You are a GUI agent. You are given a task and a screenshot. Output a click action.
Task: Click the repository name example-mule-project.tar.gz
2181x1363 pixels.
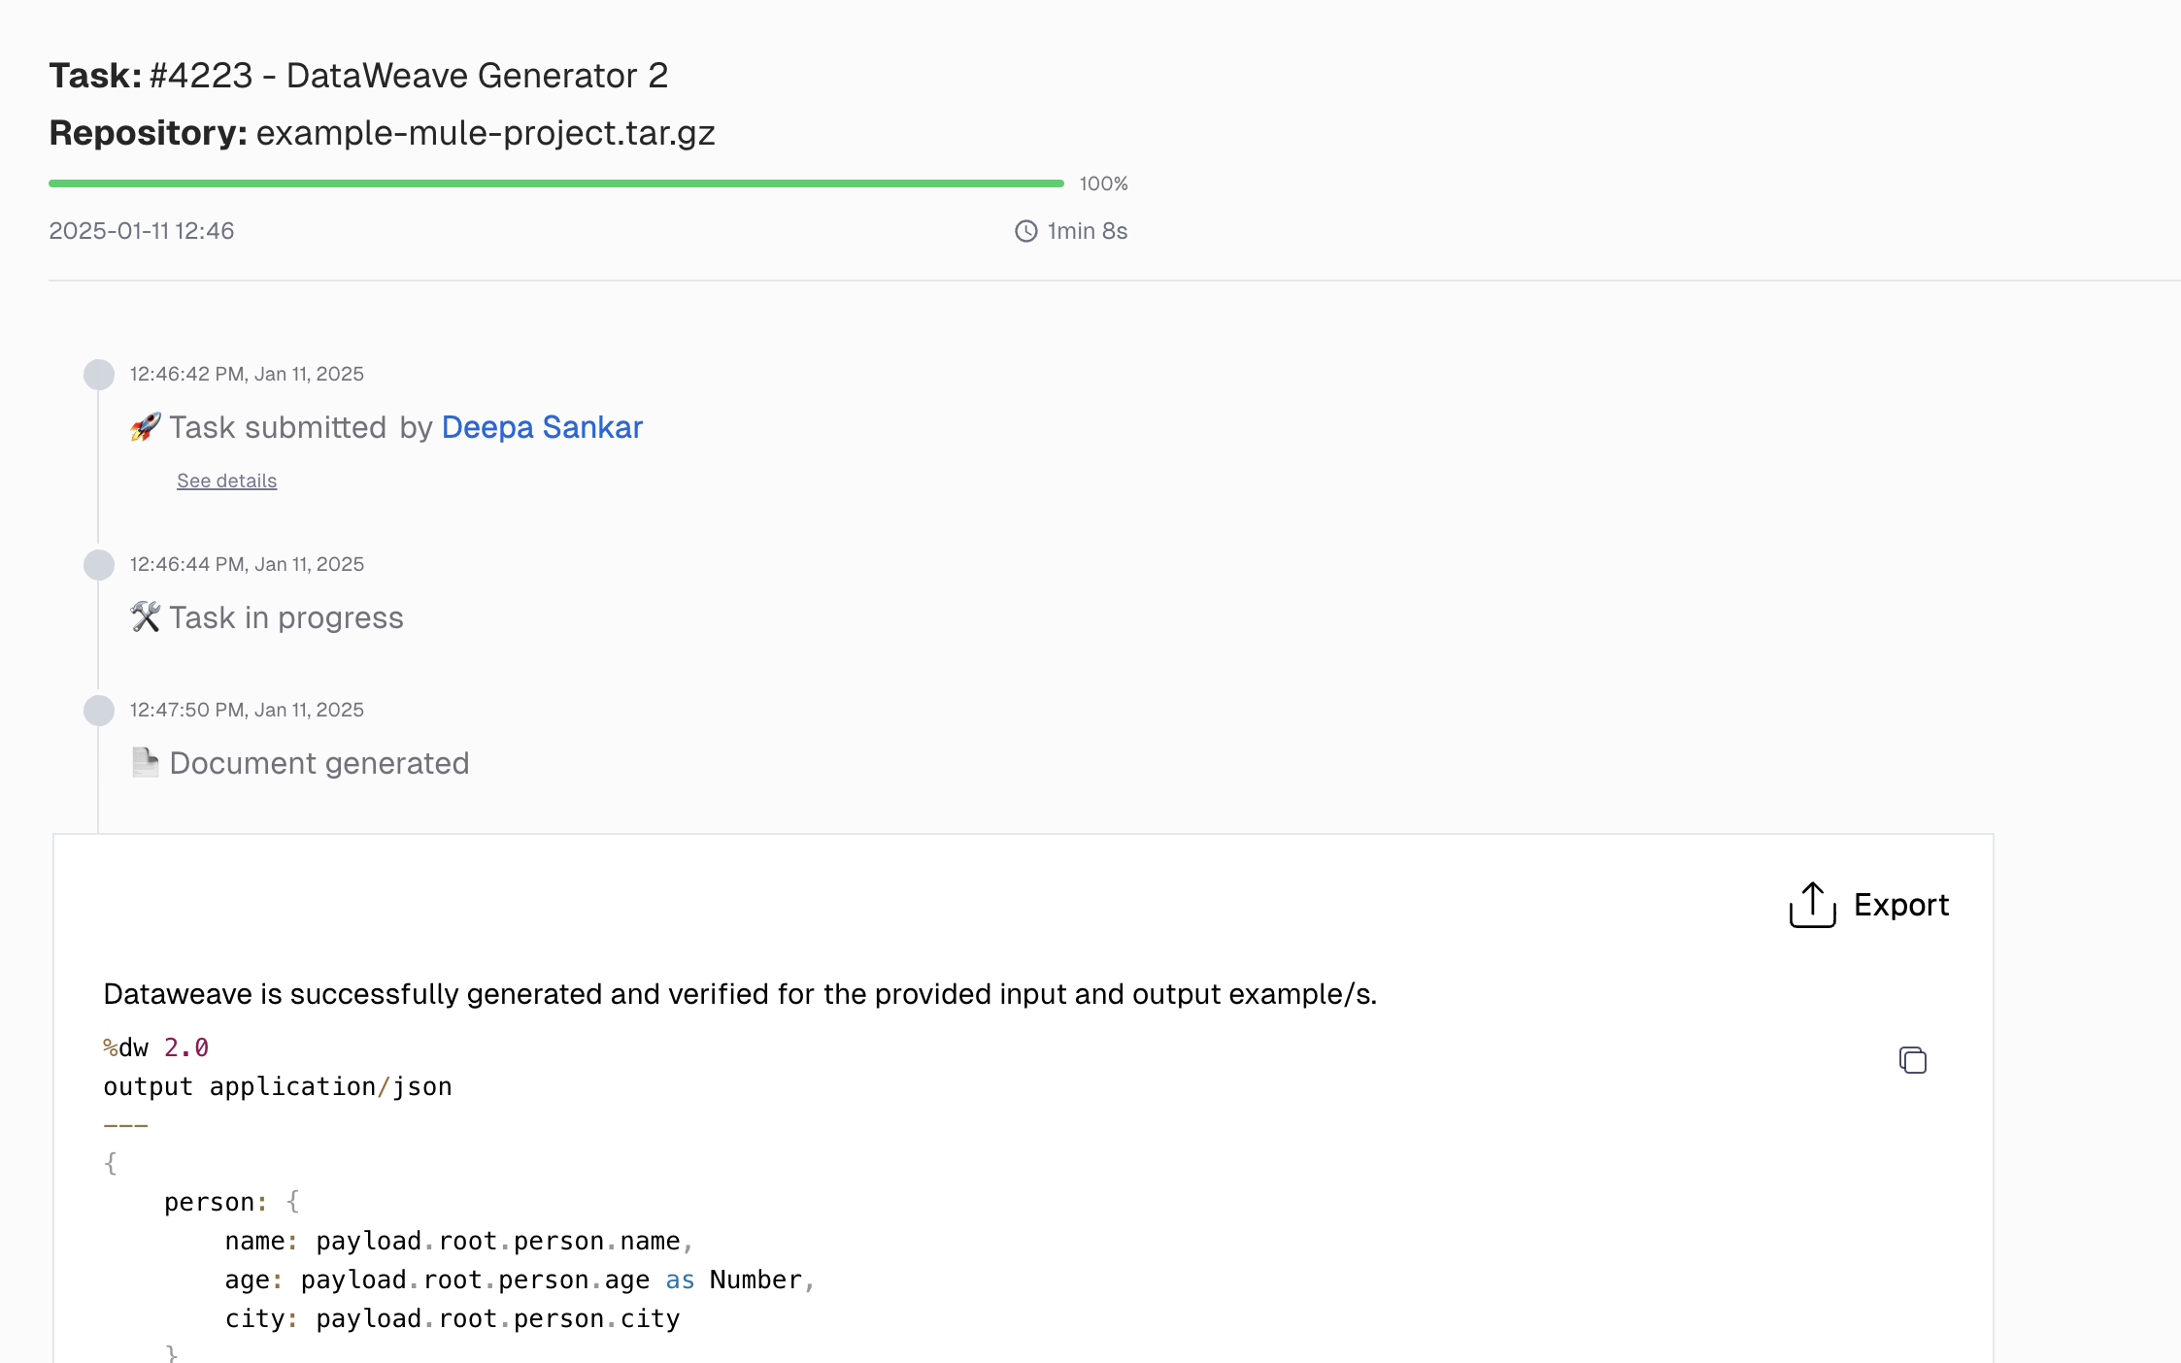[x=486, y=133]
